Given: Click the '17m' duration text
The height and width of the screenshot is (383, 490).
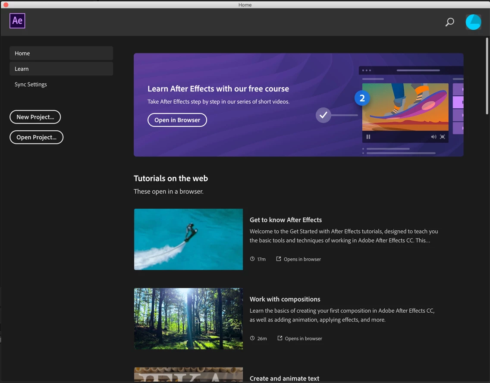Looking at the screenshot, I should (x=261, y=259).
